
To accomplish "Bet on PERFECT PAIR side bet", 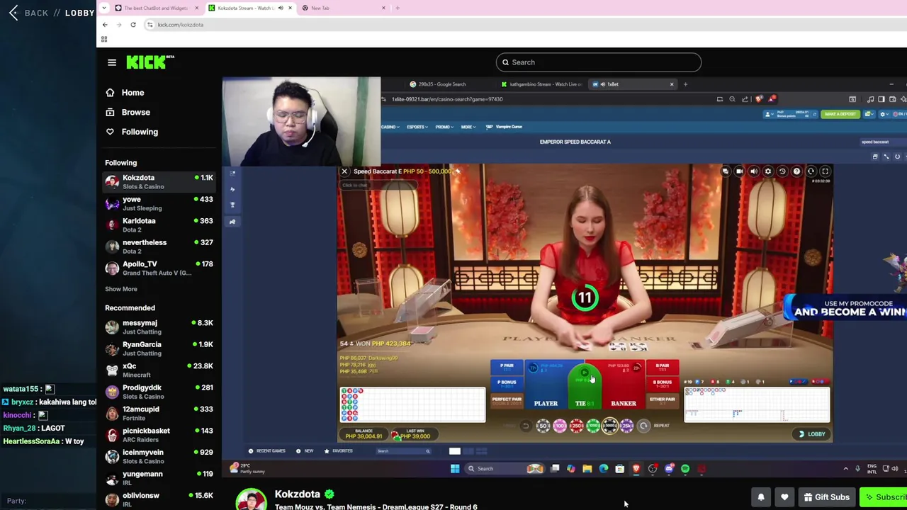I will pyautogui.click(x=507, y=401).
